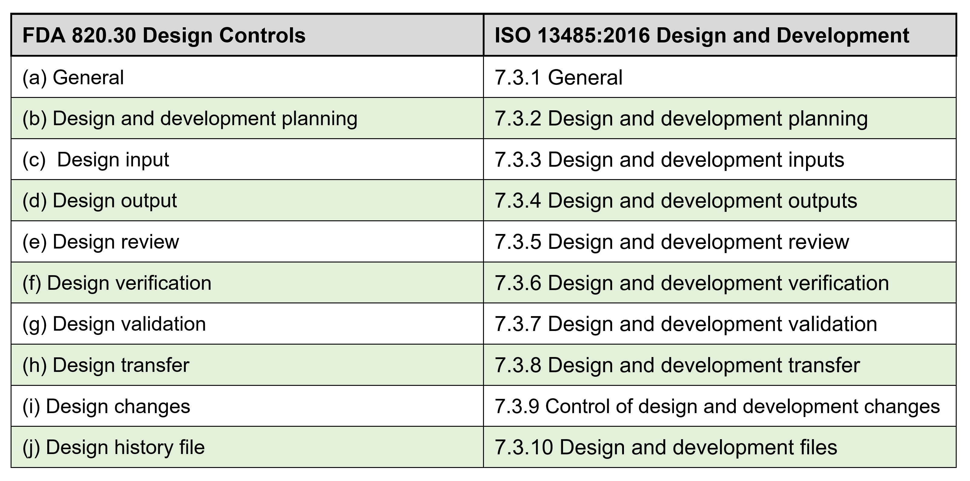Click the ISO 13485:2016 Design and Development header
Screen dimensions: 970x481
click(x=702, y=35)
